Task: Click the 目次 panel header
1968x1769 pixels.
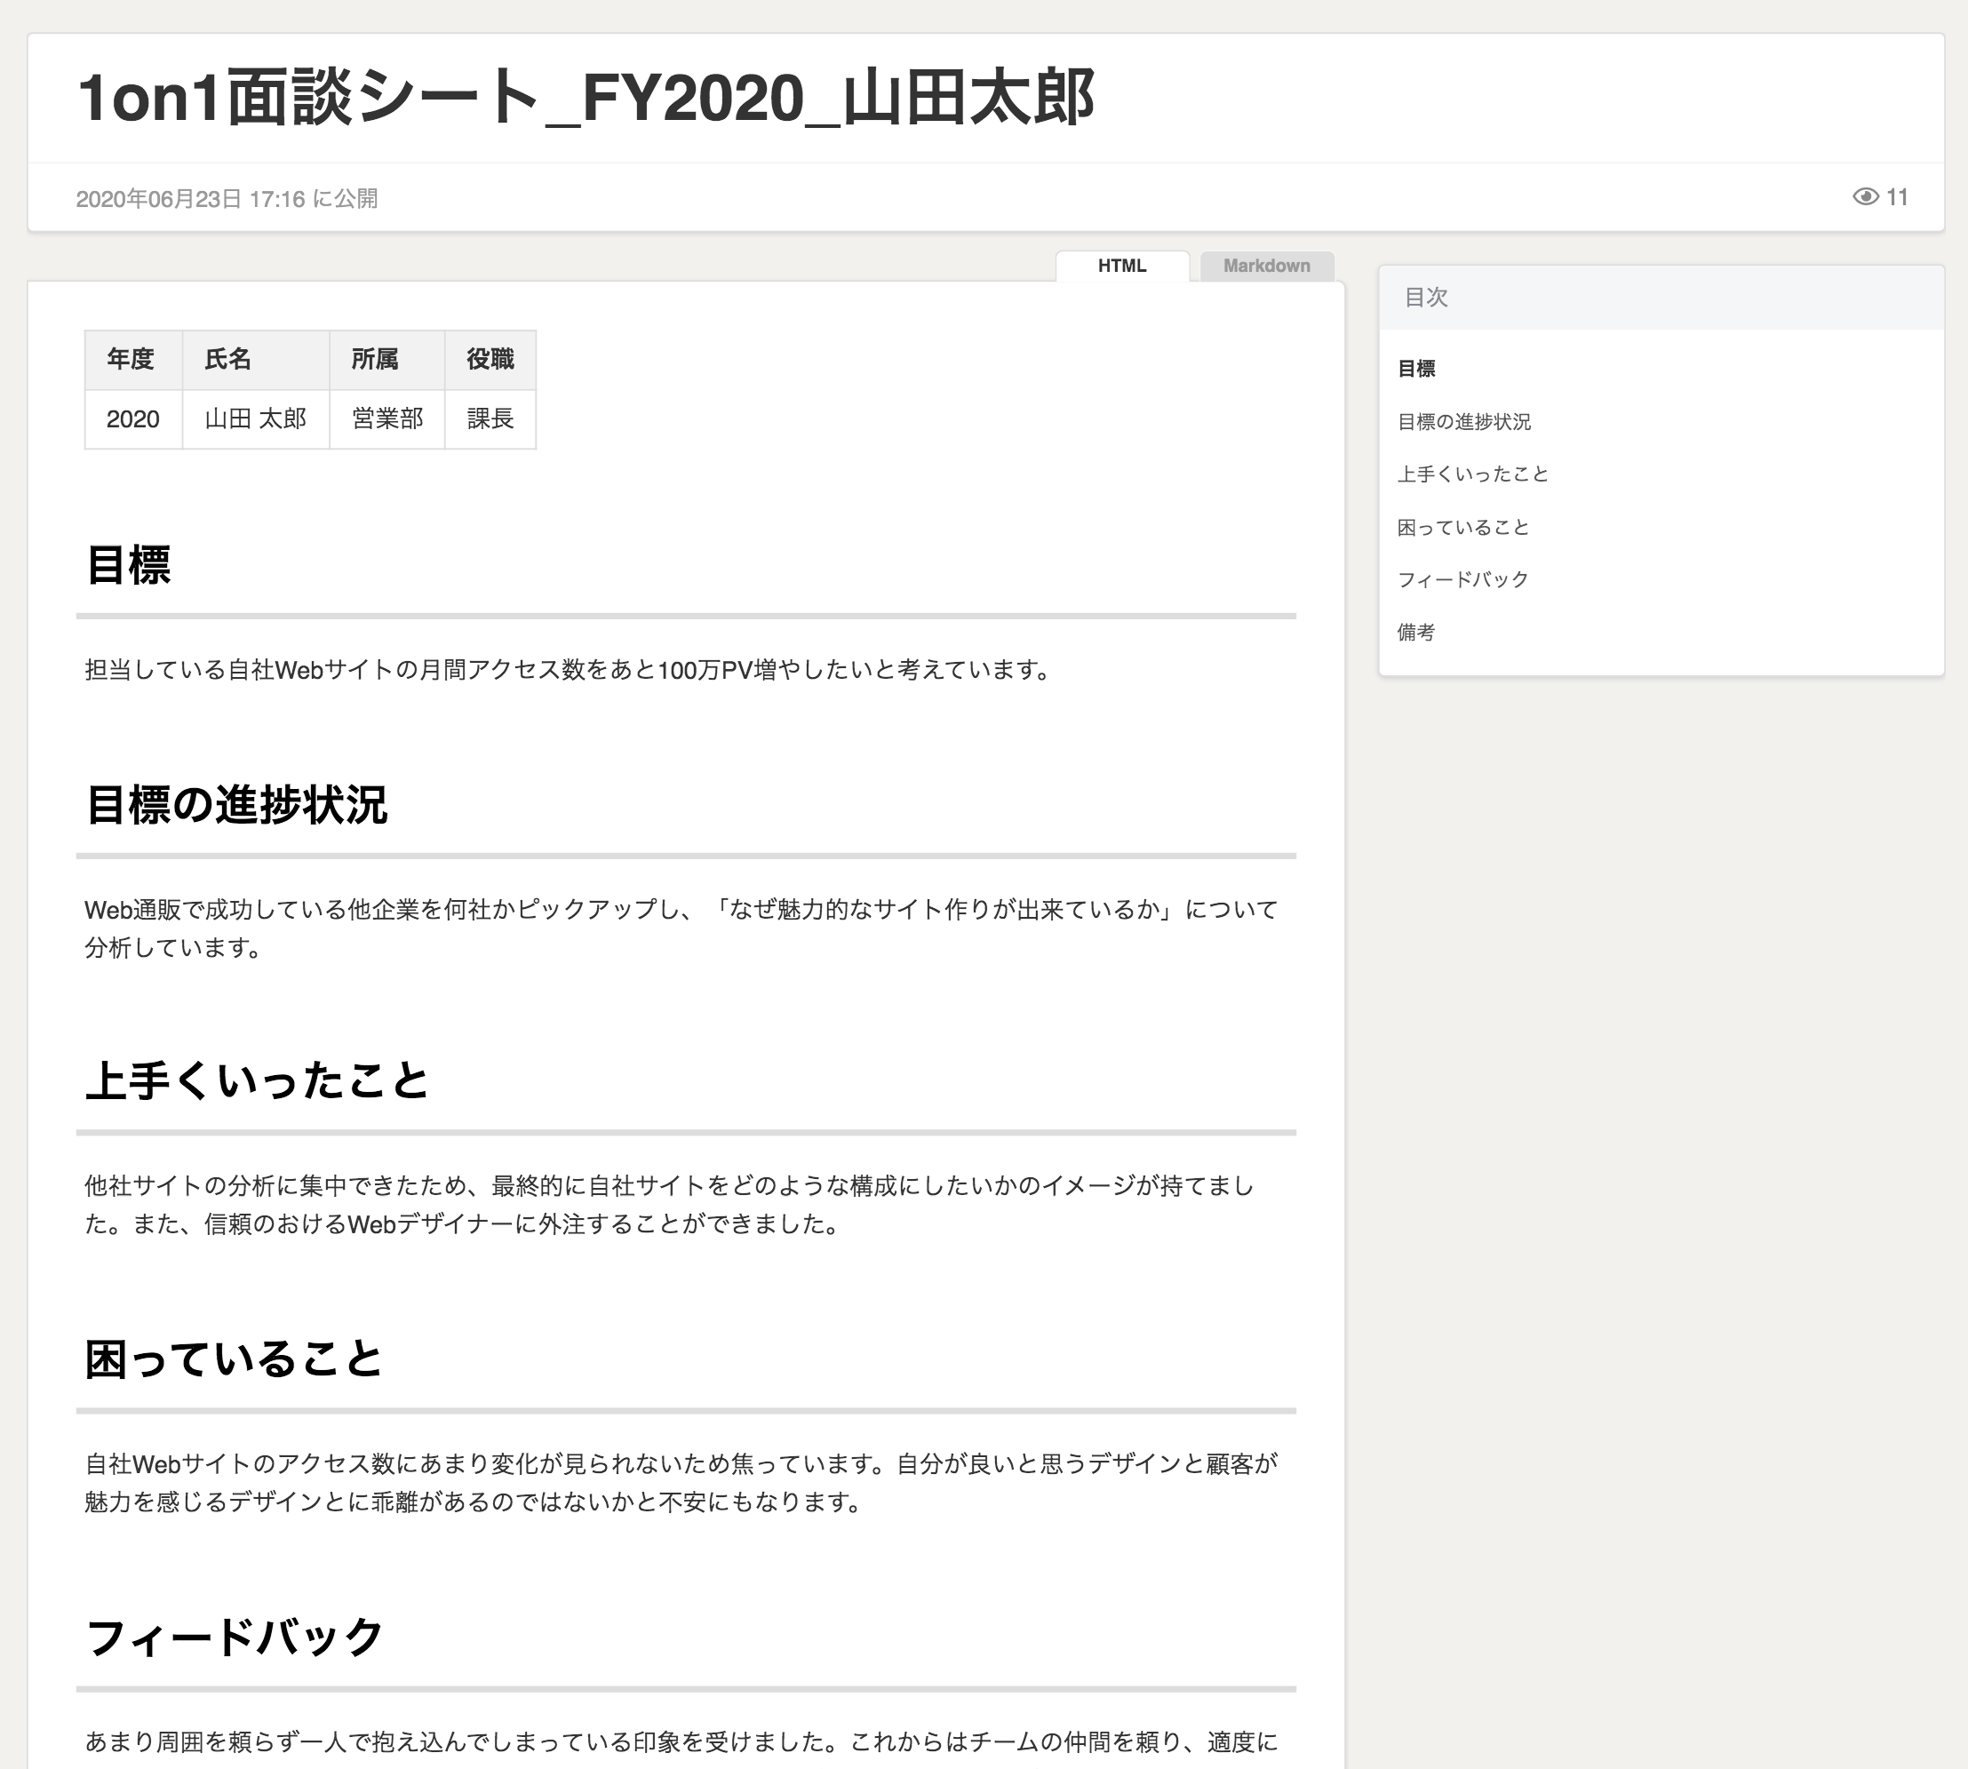Action: (x=1426, y=298)
